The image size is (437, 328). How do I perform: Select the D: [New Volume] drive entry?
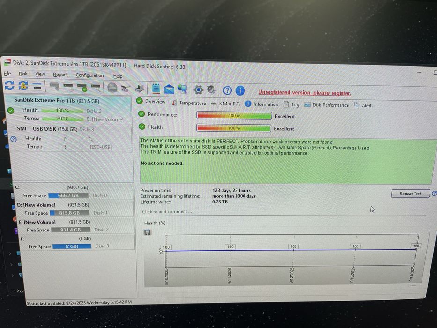point(74,209)
